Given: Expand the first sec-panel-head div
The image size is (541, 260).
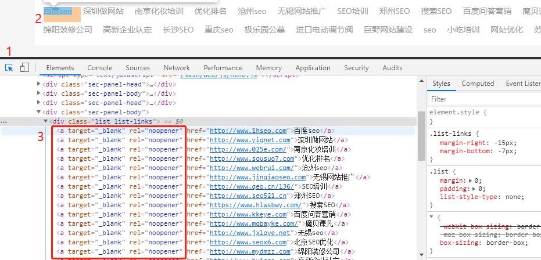Looking at the screenshot, I should coord(38,84).
